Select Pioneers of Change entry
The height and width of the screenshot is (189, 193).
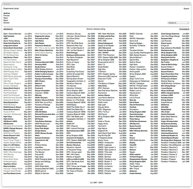coord(43,105)
